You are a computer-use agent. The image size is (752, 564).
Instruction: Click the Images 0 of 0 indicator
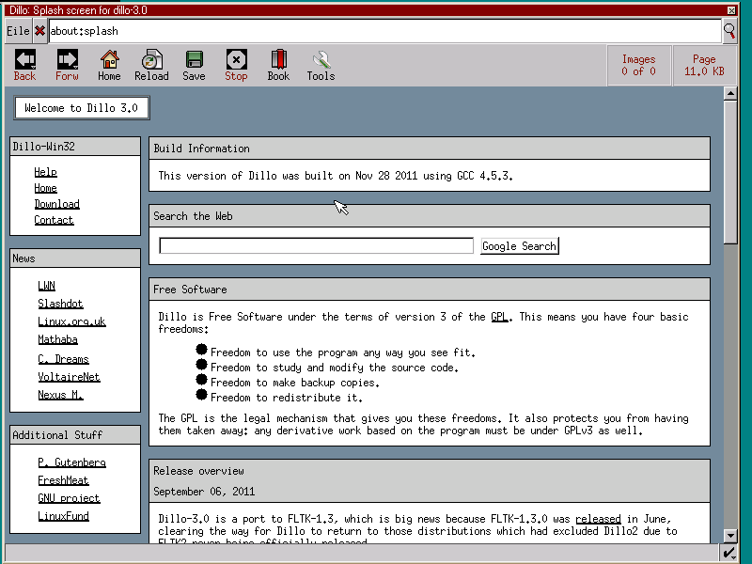tap(638, 65)
